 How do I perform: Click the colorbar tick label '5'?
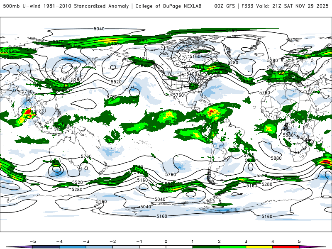[x=299, y=242]
